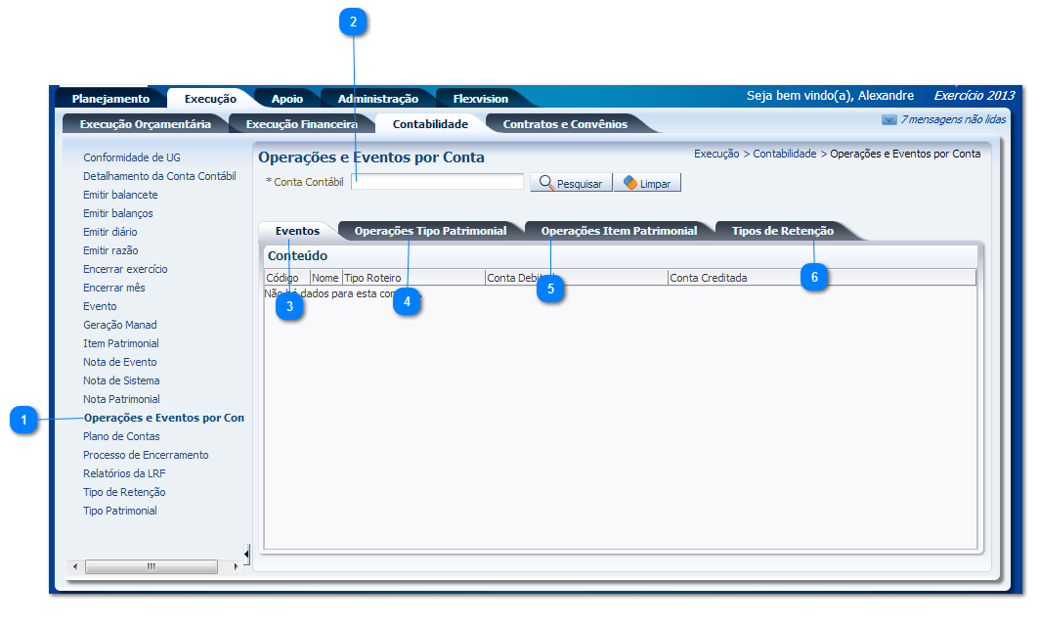Click annotation marker number 1
This screenshot has height=626, width=1040.
23,421
